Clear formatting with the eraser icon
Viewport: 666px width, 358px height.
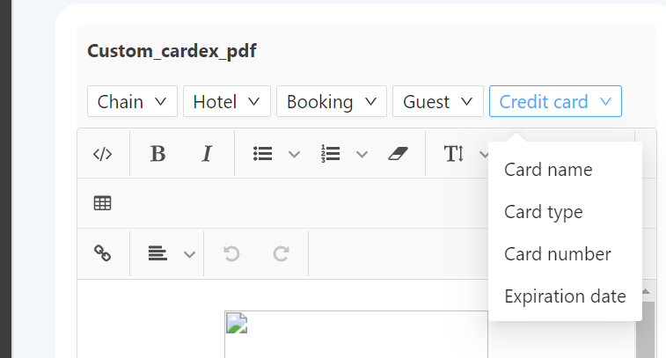[x=398, y=154]
